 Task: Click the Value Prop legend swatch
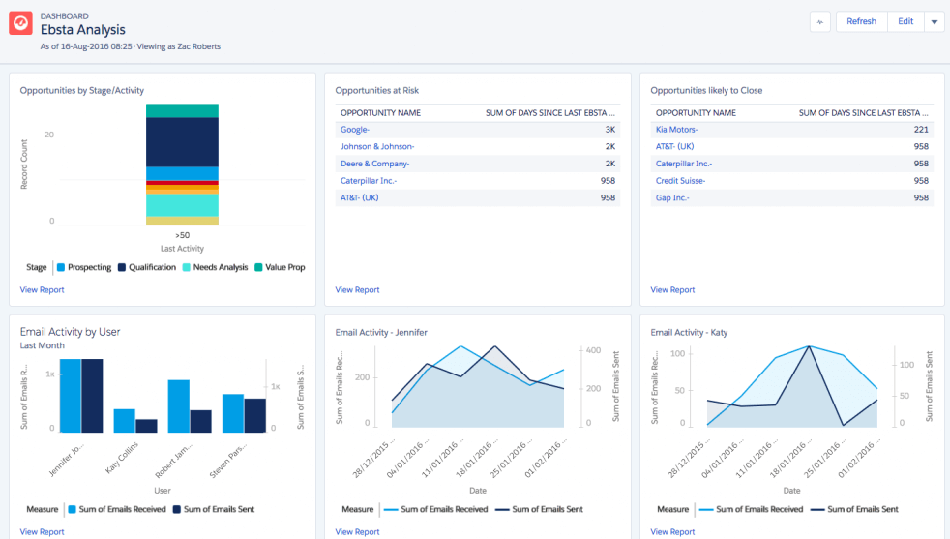258,267
